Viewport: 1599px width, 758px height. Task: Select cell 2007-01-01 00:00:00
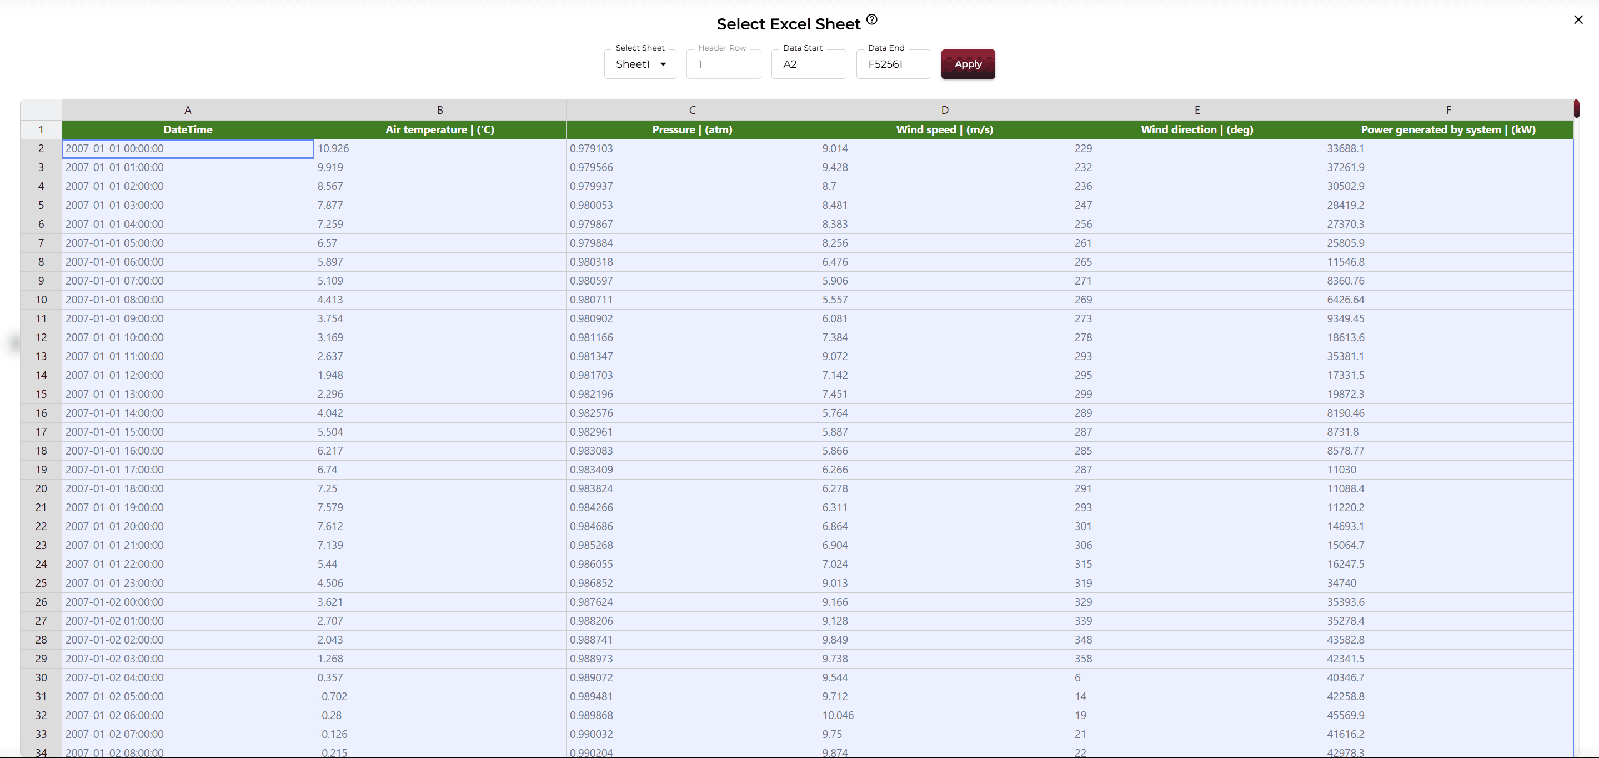[x=188, y=148]
